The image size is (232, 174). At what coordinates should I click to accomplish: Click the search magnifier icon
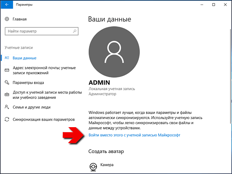(x=75, y=31)
